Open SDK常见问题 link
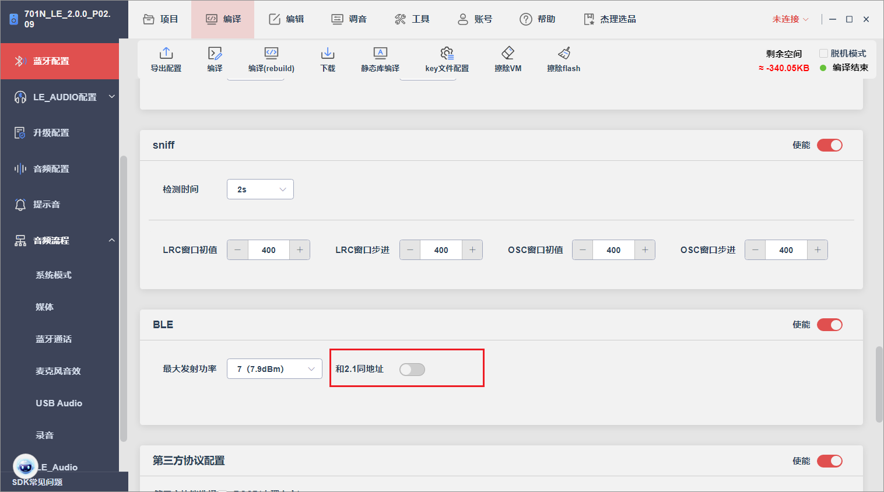Image resolution: width=884 pixels, height=492 pixels. click(x=37, y=482)
